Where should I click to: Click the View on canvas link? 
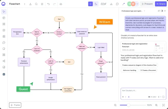(128, 50)
